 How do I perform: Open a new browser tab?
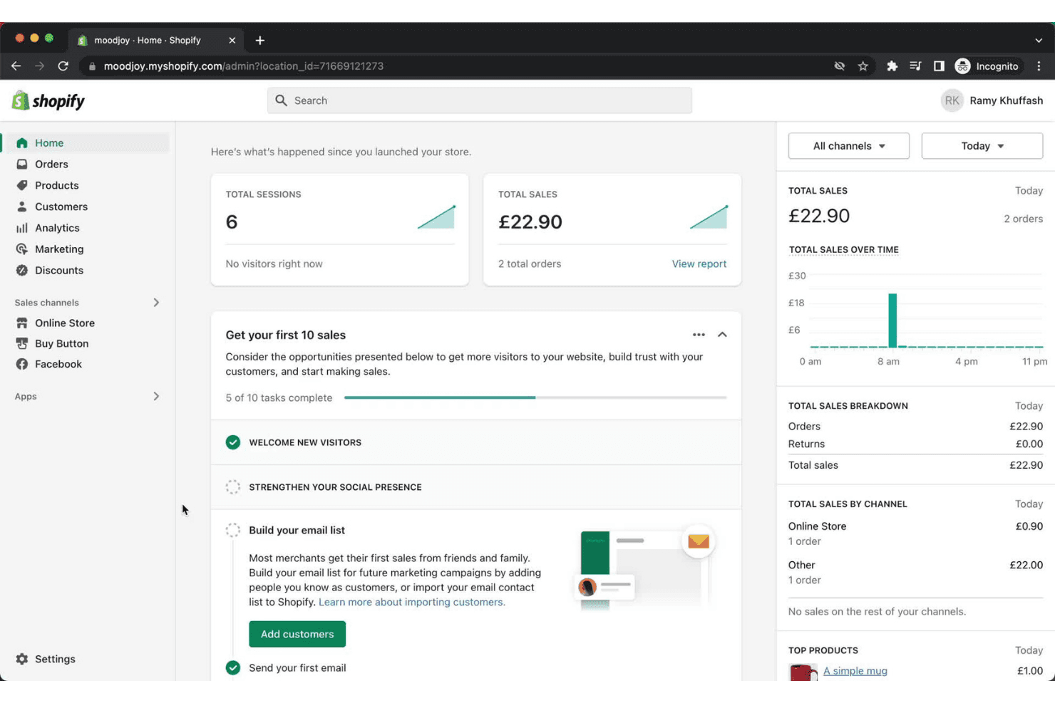[260, 41]
